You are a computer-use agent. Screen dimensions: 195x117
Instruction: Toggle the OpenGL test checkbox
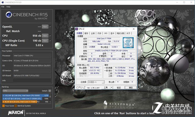pos(50,27)
